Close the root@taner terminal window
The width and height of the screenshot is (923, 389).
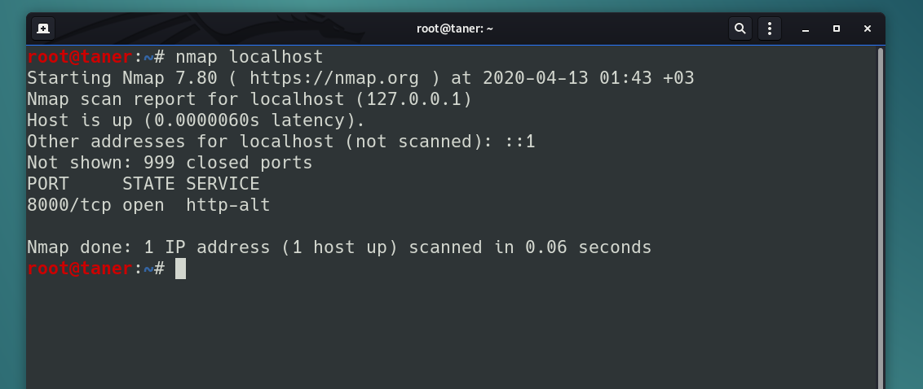(867, 28)
